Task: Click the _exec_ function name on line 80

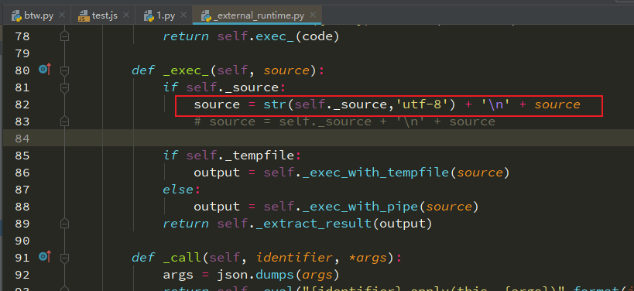Action: 186,70
